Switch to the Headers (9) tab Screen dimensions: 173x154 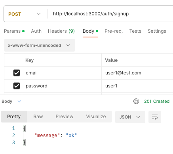[61, 31]
